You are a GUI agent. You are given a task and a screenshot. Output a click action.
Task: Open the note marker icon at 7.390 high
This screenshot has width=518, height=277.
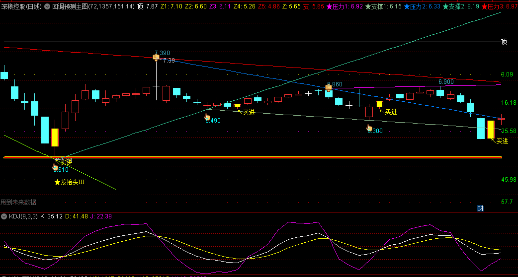click(x=156, y=58)
